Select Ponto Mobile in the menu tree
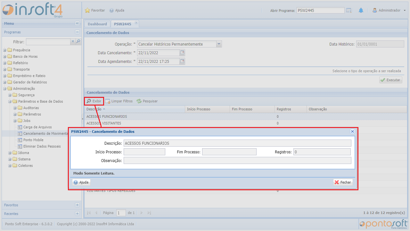The height and width of the screenshot is (231, 410). [x=33, y=140]
